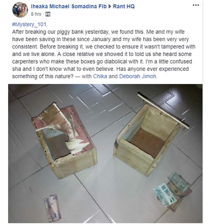
Task: Open tagged friend Deborah Jimoh's profile
Action: click(138, 76)
